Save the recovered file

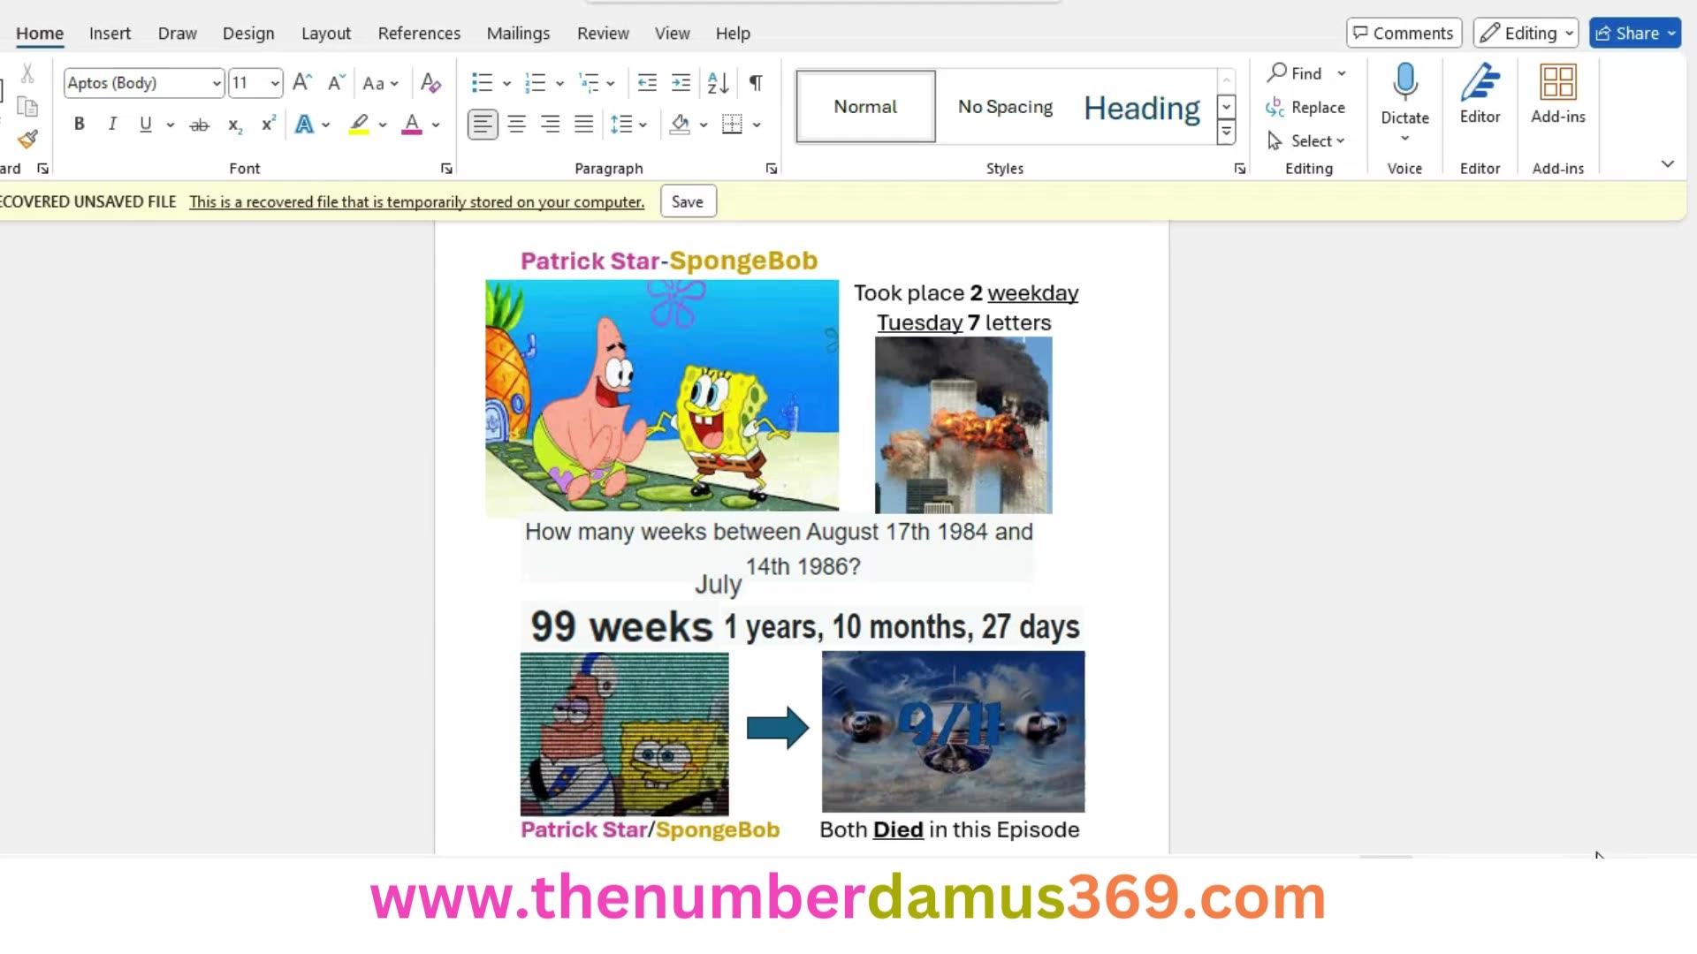point(688,201)
